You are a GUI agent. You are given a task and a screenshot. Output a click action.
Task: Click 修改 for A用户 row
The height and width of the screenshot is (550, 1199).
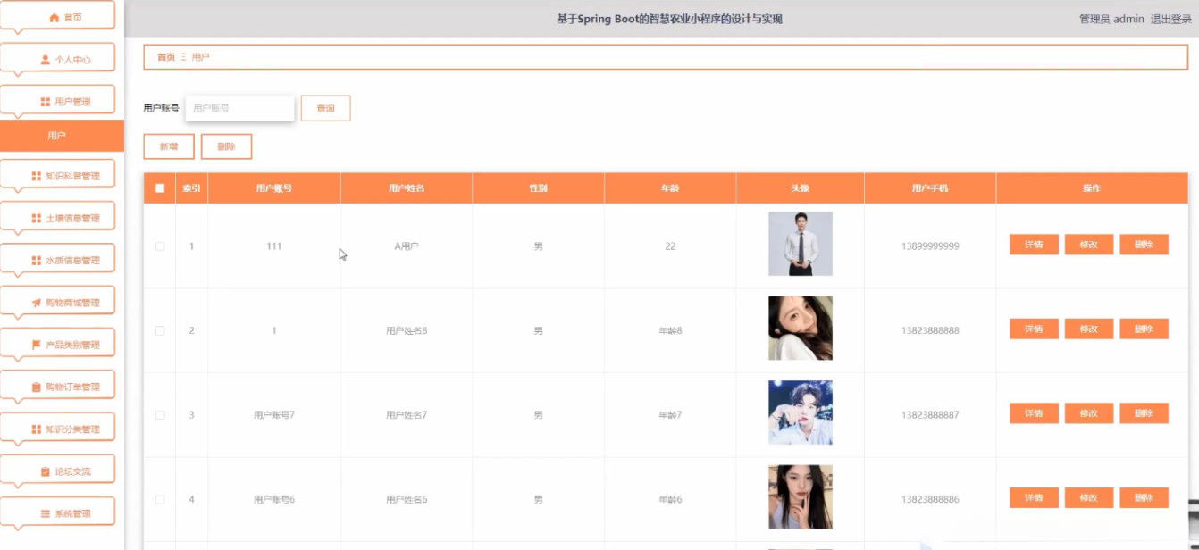click(x=1089, y=245)
